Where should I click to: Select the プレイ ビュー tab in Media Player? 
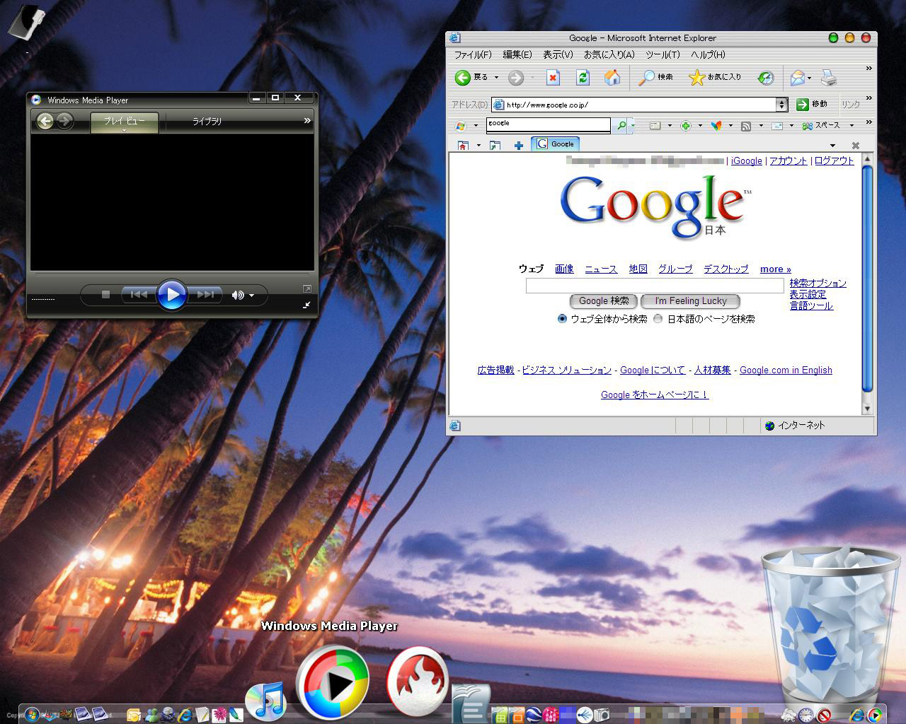click(x=124, y=122)
